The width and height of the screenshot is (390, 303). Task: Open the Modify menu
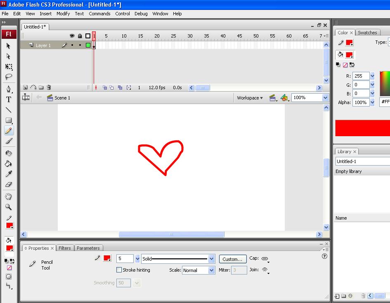[63, 14]
